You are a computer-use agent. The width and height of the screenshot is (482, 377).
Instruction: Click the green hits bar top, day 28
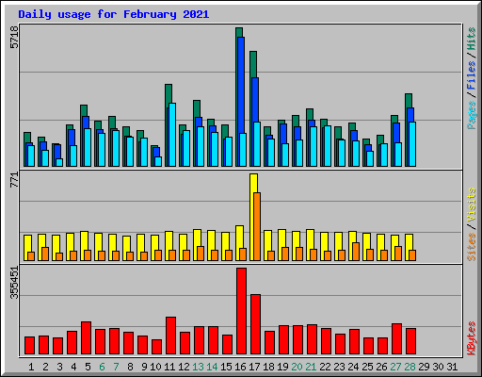[x=409, y=101]
